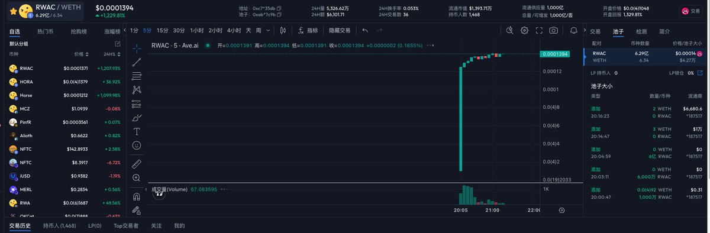Open the alert bell icon
Viewport: 710px width, 233px height.
tap(573, 30)
